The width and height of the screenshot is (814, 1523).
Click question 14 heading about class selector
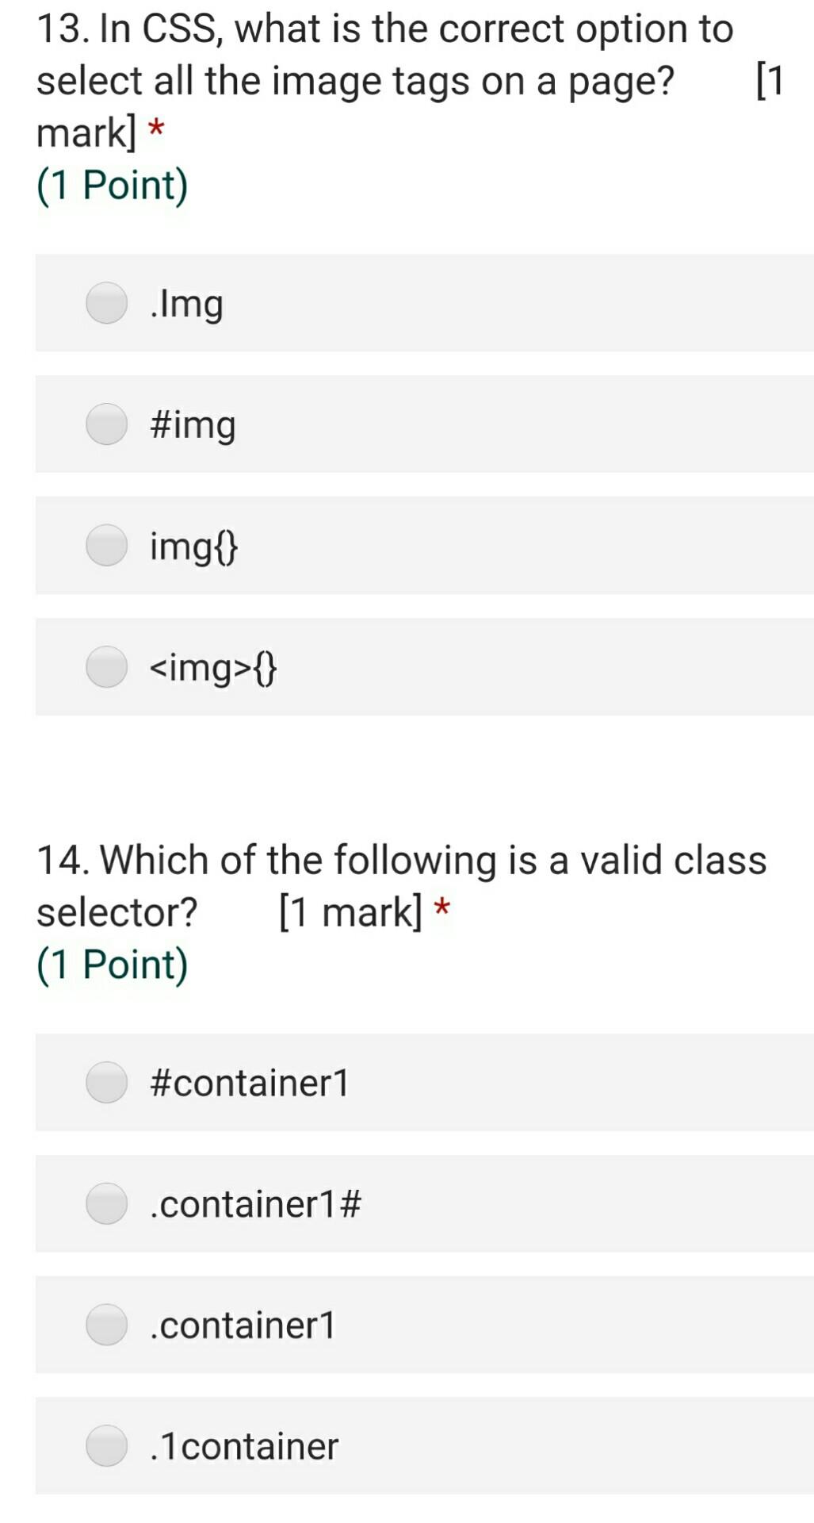(402, 886)
